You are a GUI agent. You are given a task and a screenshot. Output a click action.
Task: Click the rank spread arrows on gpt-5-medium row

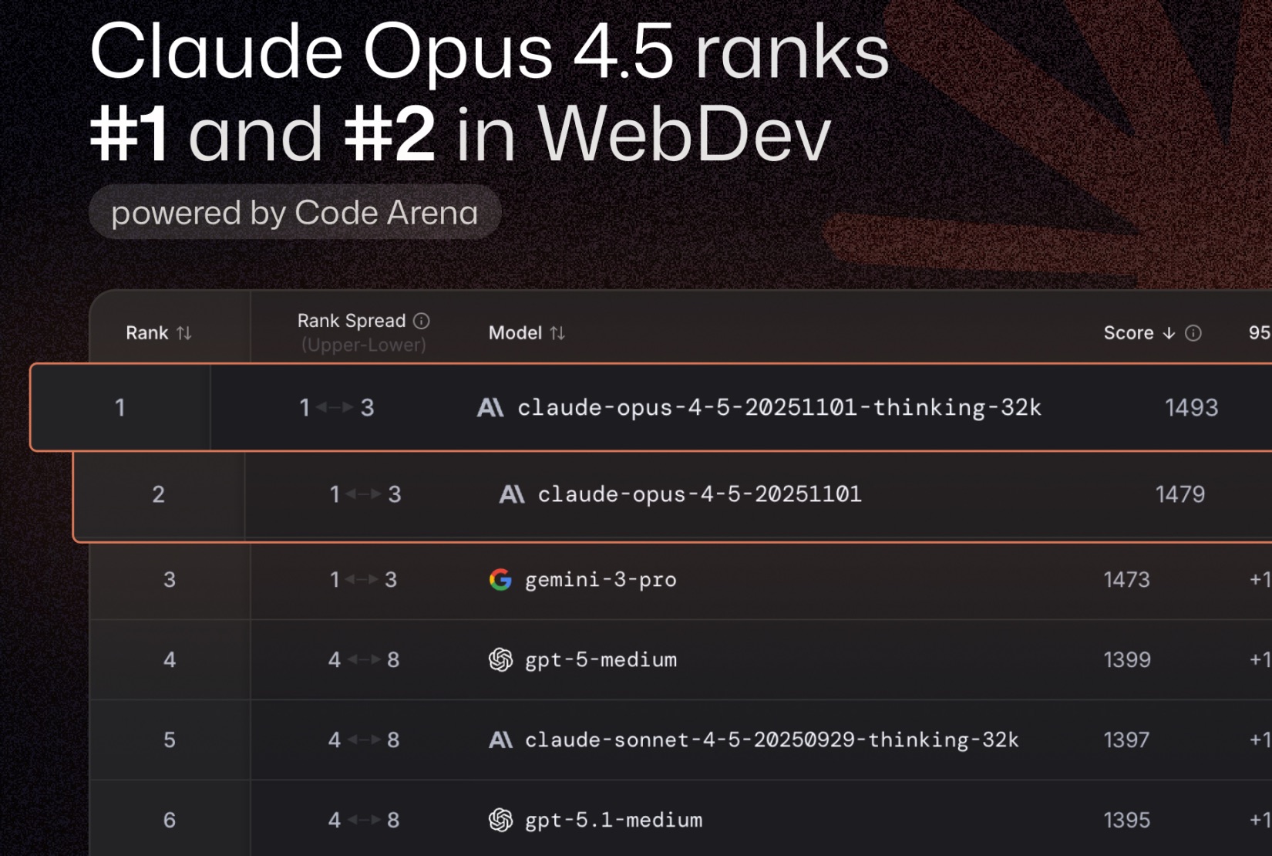point(363,660)
